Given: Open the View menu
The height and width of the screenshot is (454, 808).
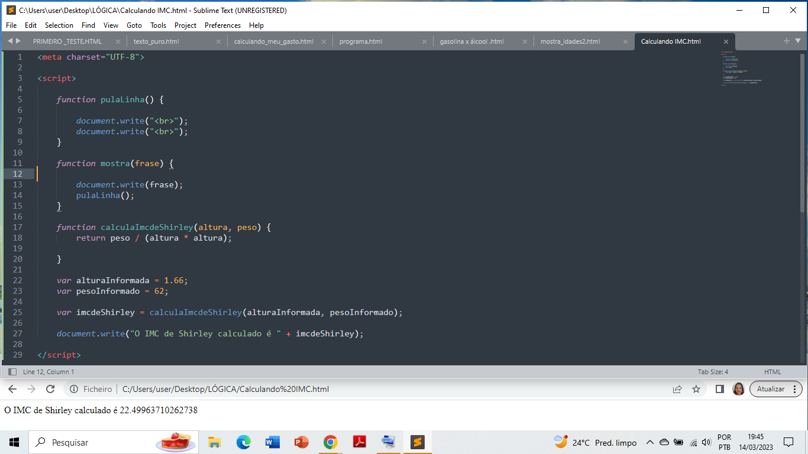Looking at the screenshot, I should (x=111, y=25).
